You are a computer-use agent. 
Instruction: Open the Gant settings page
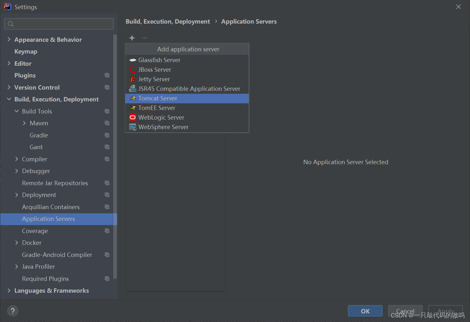[36, 147]
